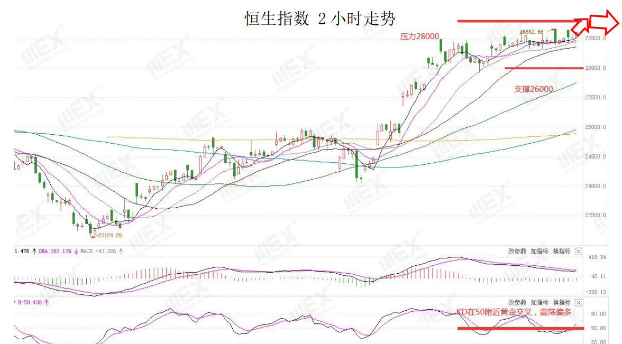Click the down arrow after DEA value

click(x=76, y=251)
